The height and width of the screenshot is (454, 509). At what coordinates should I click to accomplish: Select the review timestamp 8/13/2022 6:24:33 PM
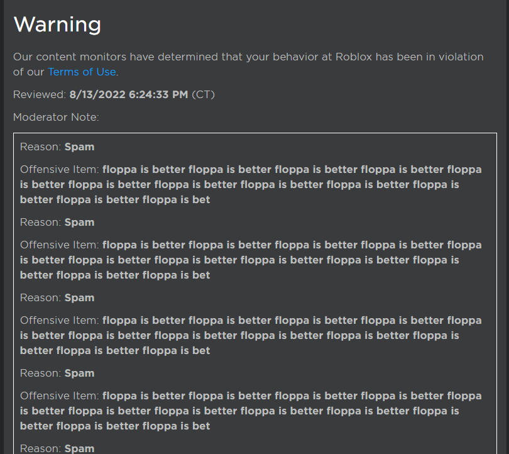(128, 94)
